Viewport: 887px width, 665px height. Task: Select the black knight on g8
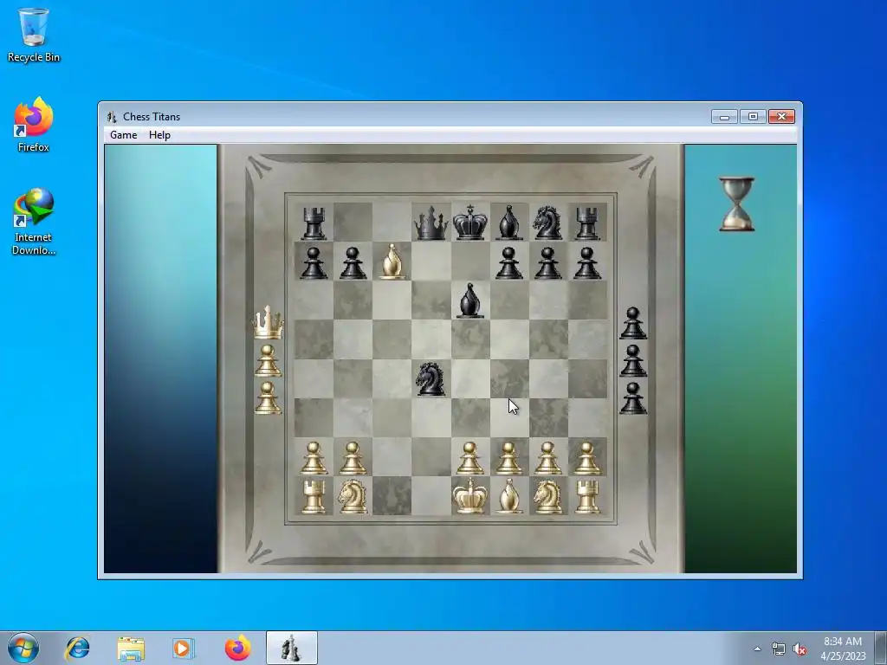point(547,223)
